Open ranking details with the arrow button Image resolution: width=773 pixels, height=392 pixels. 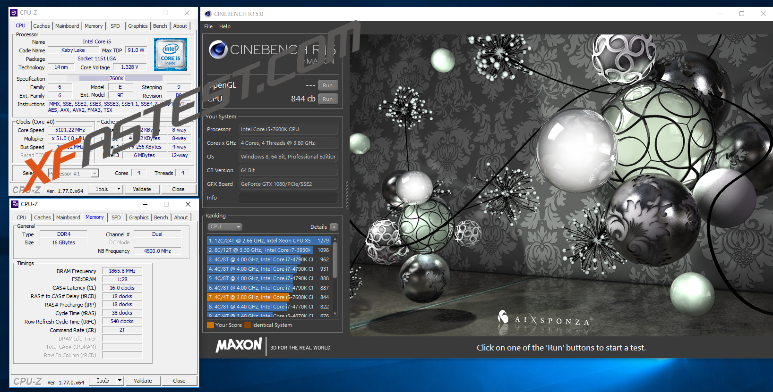point(334,227)
